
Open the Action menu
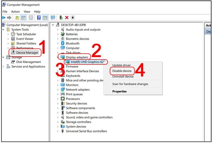click(x=15, y=11)
